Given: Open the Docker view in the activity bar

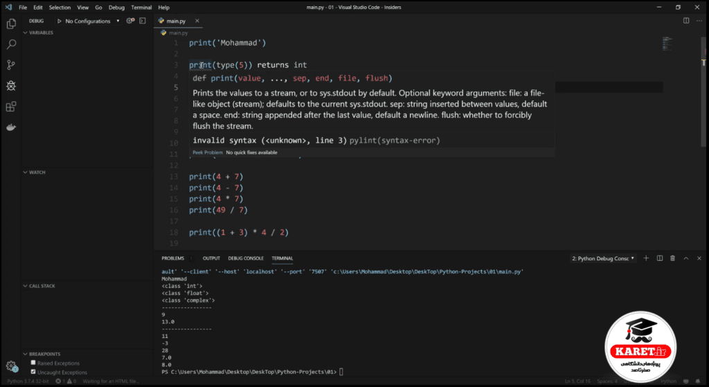Looking at the screenshot, I should [x=11, y=127].
